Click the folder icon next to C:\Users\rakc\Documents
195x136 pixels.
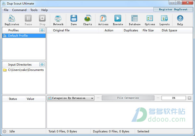click(5, 70)
